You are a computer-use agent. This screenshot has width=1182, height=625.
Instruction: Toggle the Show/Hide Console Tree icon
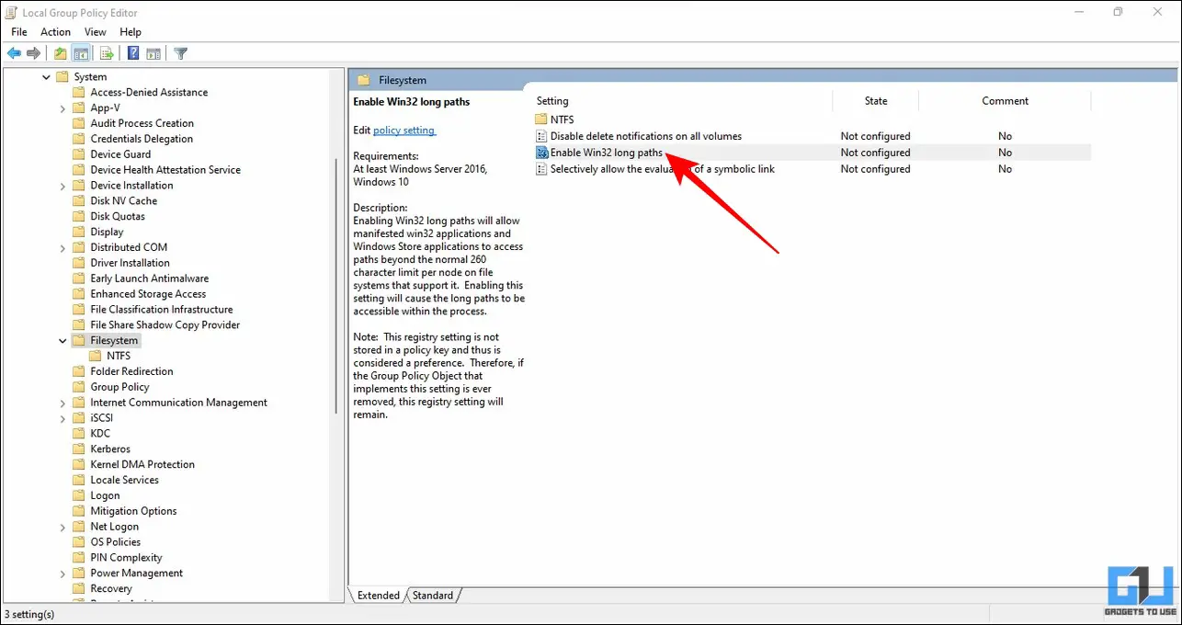click(81, 53)
